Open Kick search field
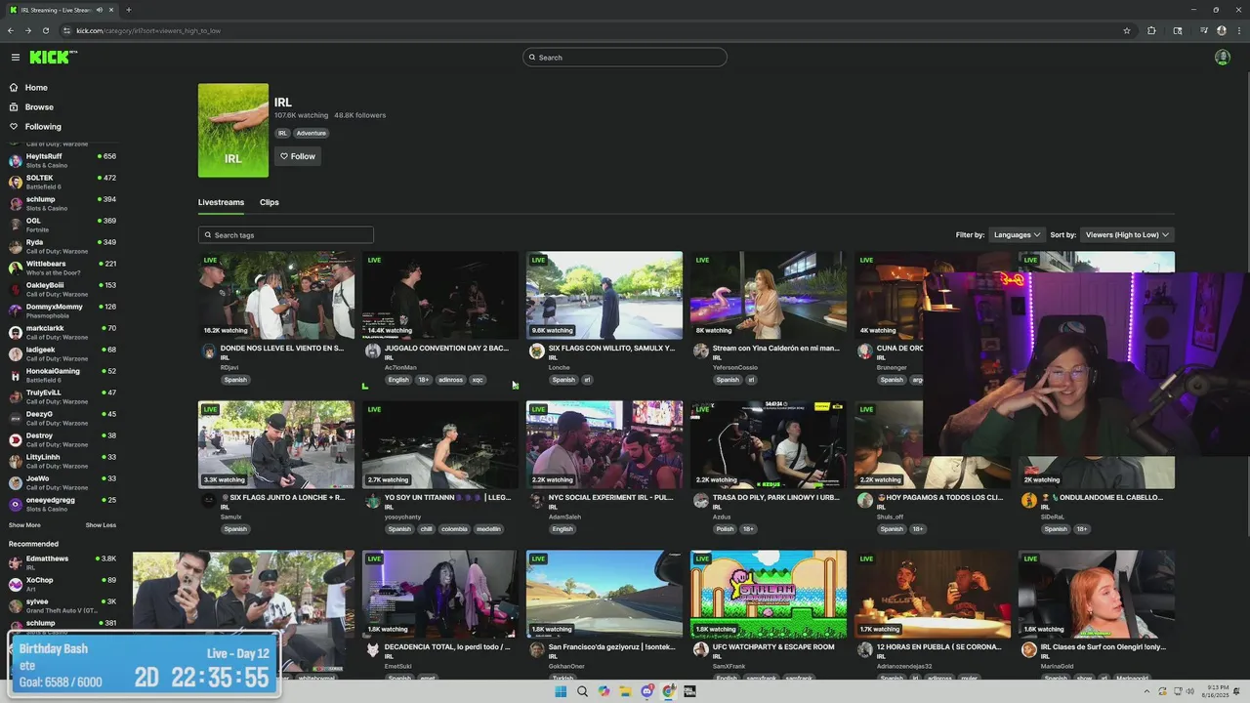The width and height of the screenshot is (1250, 703). pyautogui.click(x=625, y=58)
